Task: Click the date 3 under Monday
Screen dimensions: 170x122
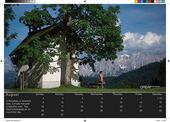Action: click(x=63, y=98)
